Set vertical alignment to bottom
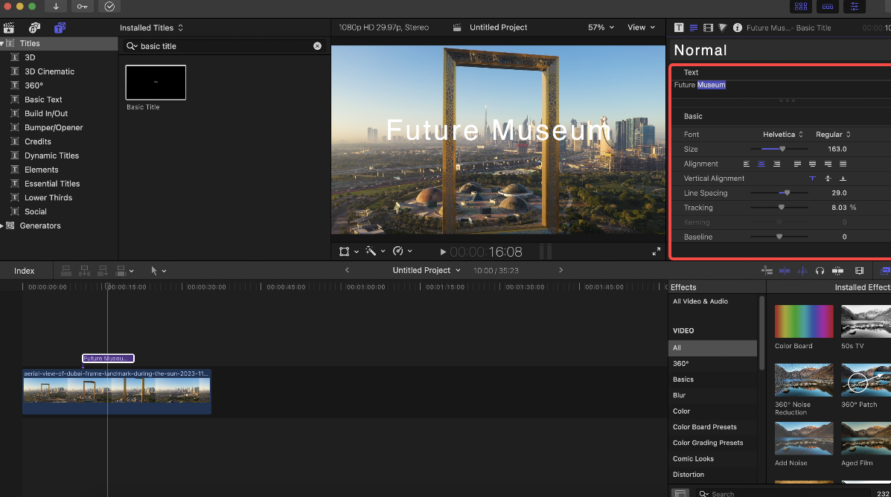The width and height of the screenshot is (891, 497). pos(843,179)
